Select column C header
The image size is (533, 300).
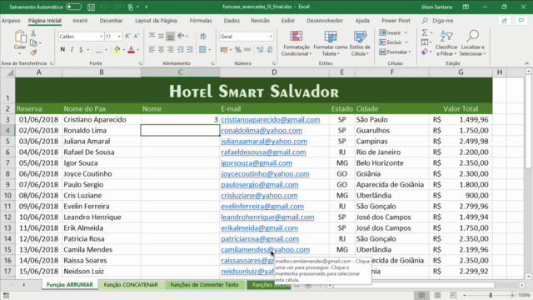point(180,72)
